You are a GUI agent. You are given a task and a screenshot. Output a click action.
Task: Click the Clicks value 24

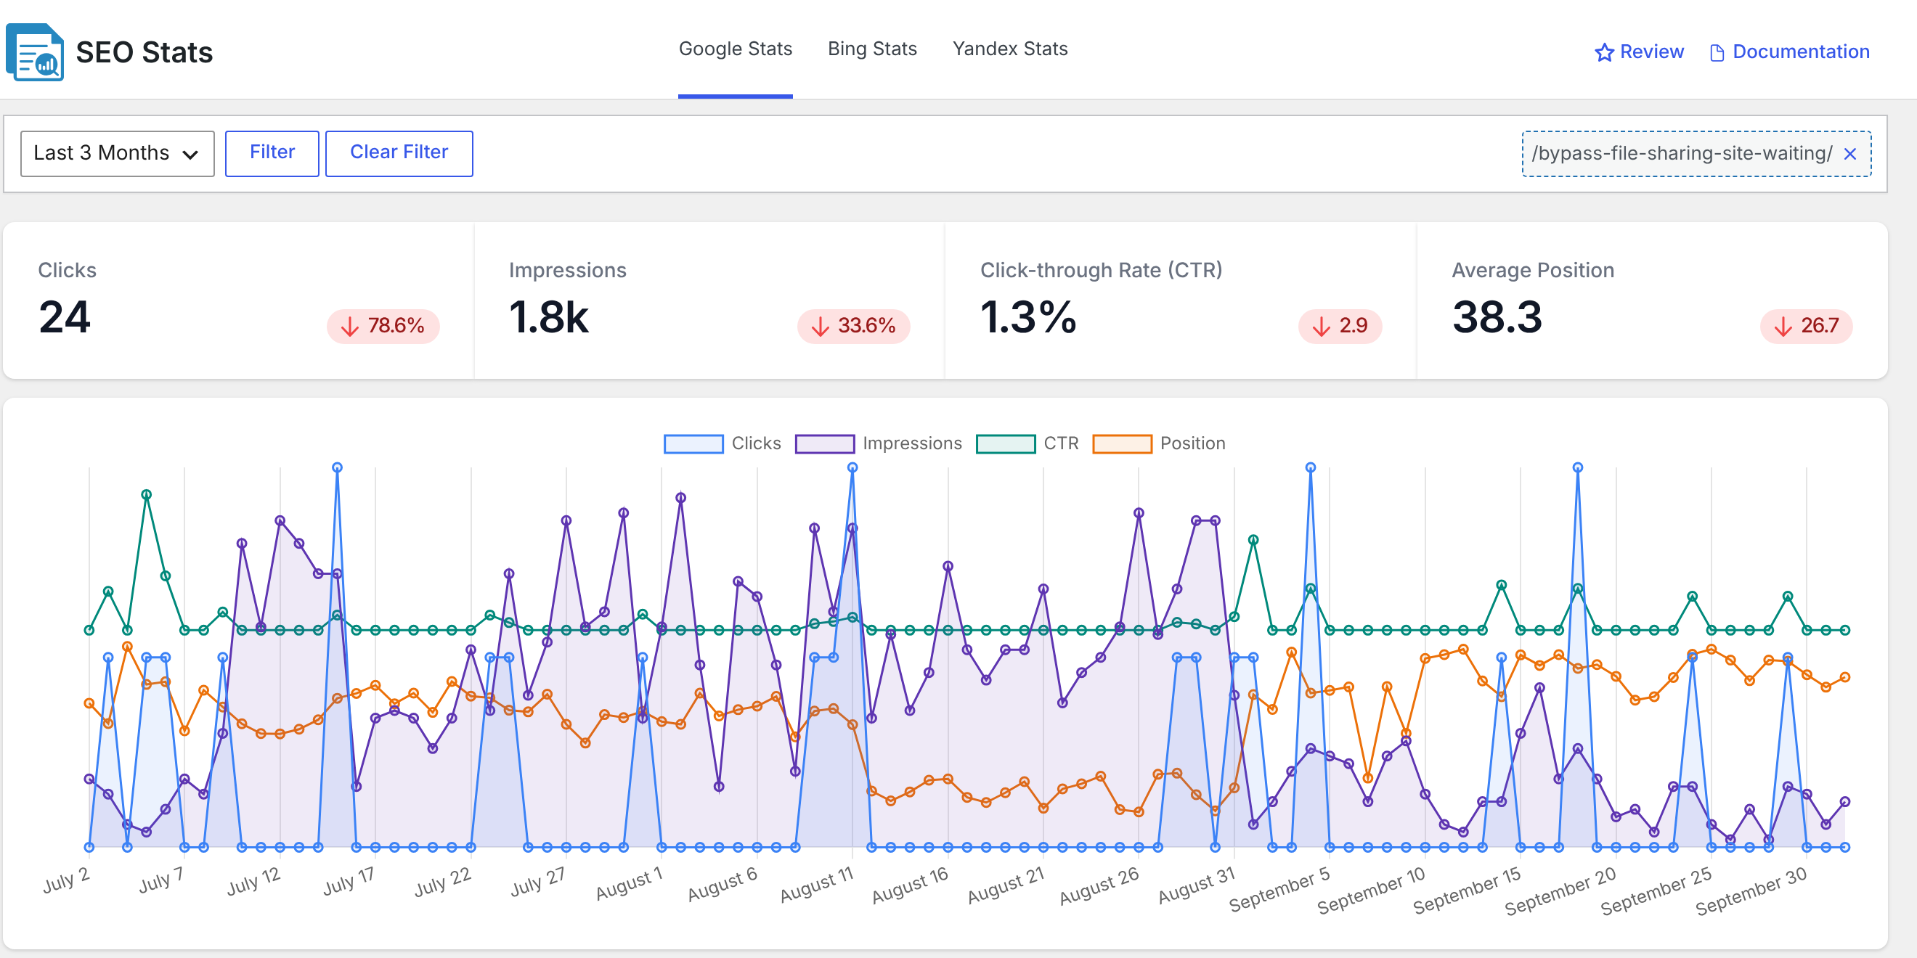(65, 317)
